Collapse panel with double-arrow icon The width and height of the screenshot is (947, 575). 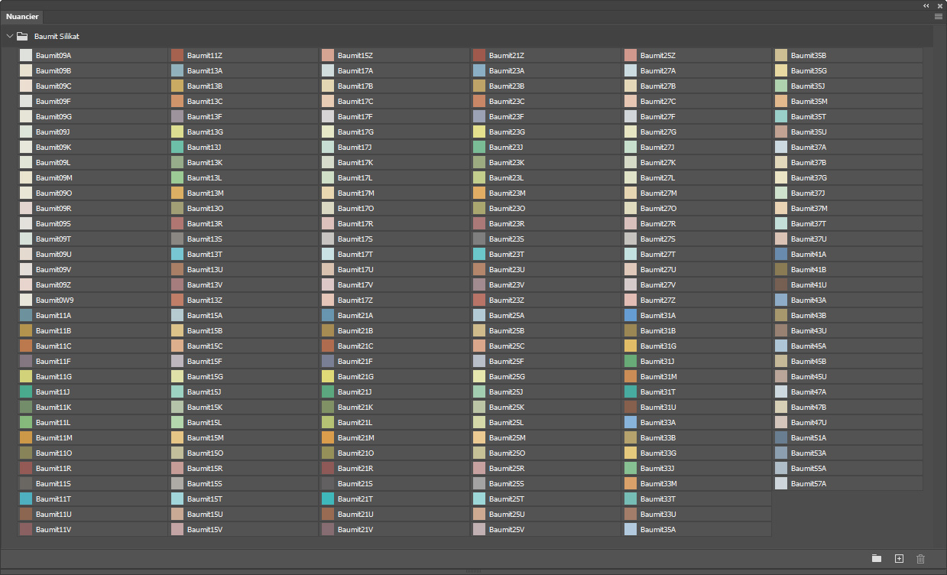tap(926, 5)
